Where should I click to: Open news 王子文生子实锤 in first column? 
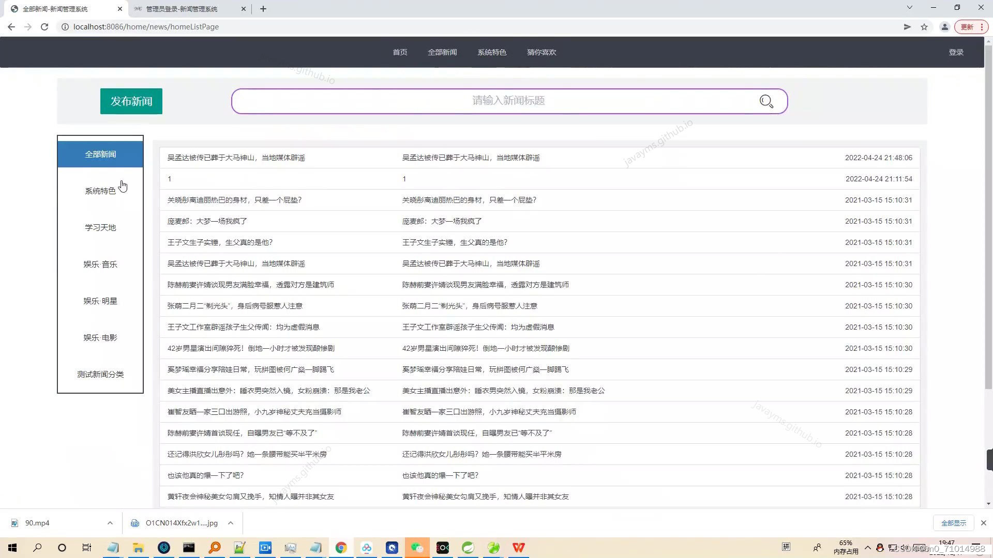(220, 242)
